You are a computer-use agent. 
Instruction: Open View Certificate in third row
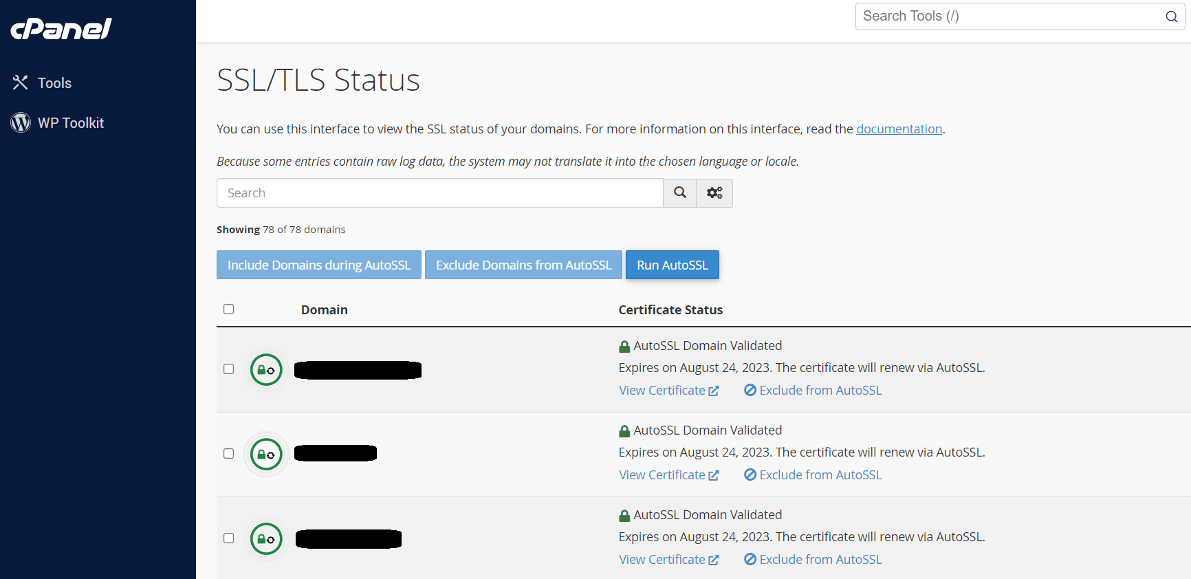669,560
